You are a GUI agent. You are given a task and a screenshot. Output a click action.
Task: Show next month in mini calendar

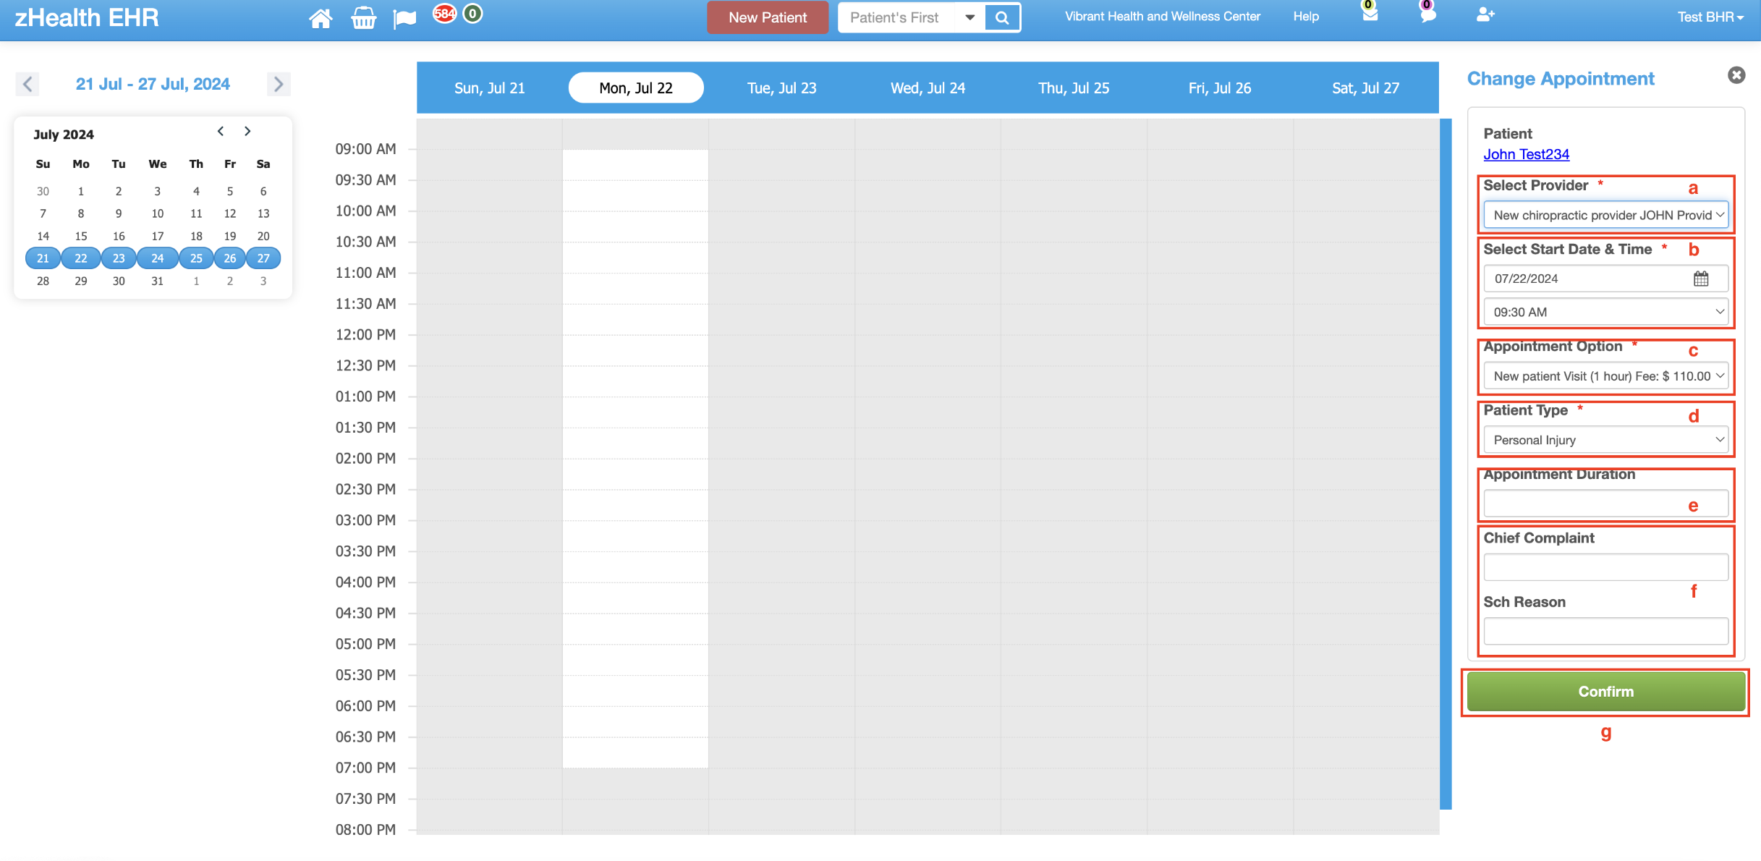point(247,131)
